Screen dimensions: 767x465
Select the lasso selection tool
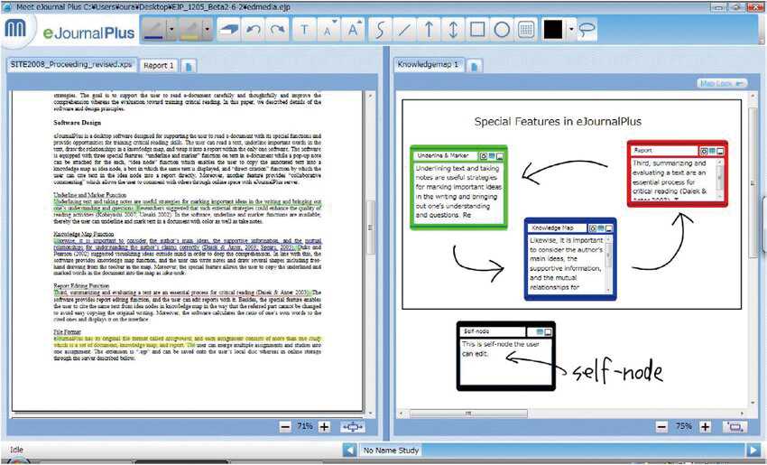tap(587, 30)
